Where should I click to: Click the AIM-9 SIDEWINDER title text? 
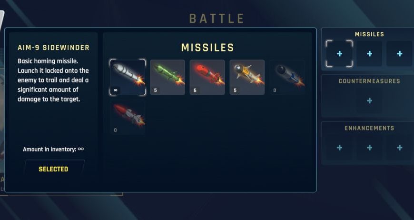[x=54, y=48]
